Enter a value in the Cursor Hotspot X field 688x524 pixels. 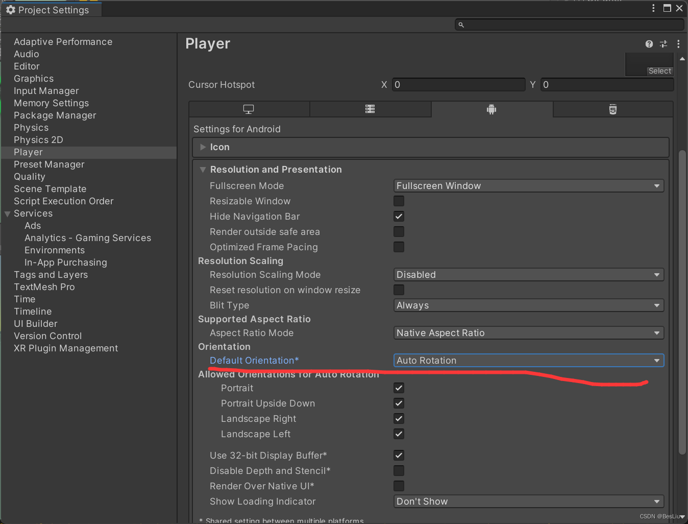tap(458, 84)
